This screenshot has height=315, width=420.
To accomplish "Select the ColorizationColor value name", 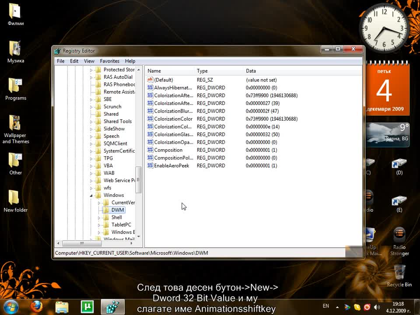I will pyautogui.click(x=173, y=119).
